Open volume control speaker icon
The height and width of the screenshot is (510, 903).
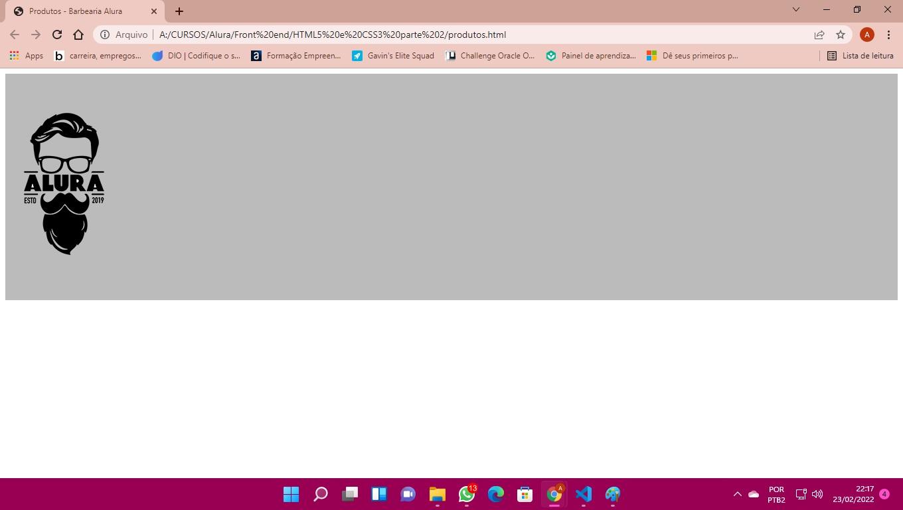coord(817,494)
